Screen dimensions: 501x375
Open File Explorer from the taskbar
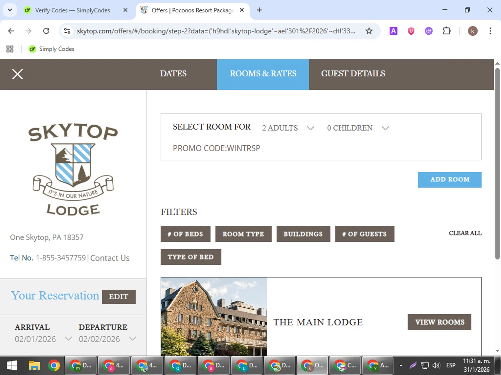[34, 366]
